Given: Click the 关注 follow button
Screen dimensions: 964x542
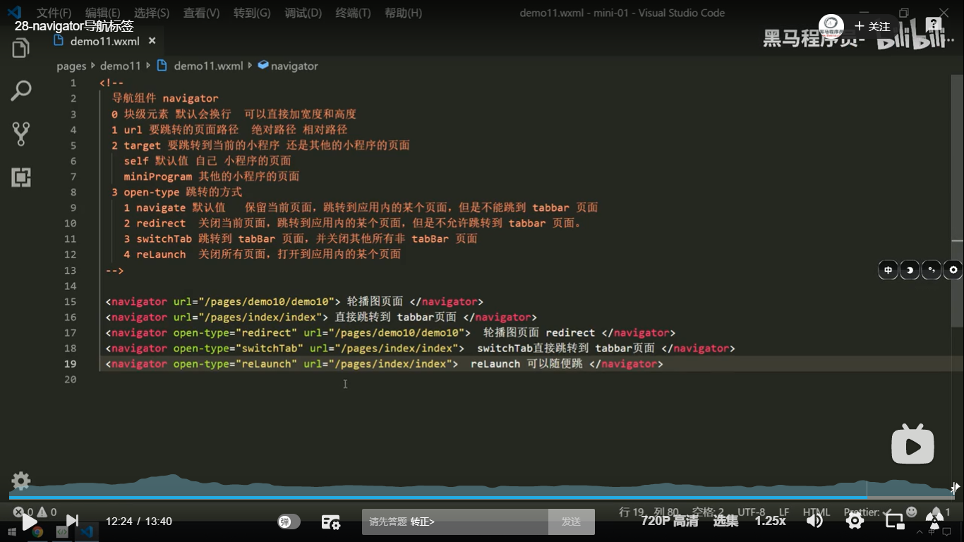Looking at the screenshot, I should pyautogui.click(x=872, y=26).
